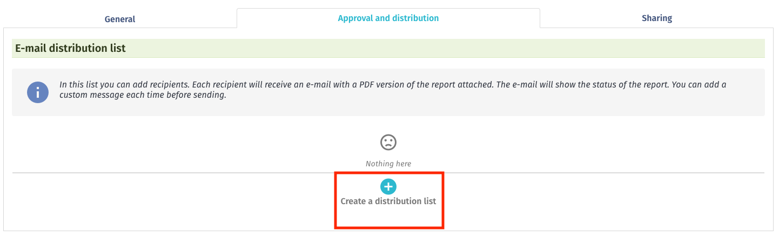Image resolution: width=779 pixels, height=236 pixels.
Task: Switch to the General tab
Action: (120, 19)
